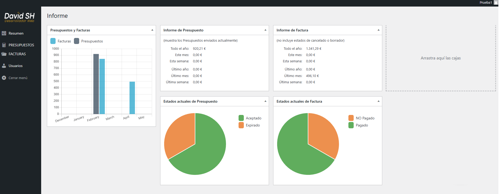
Task: Click the April Facturas bar in chart
Action: coord(132,98)
